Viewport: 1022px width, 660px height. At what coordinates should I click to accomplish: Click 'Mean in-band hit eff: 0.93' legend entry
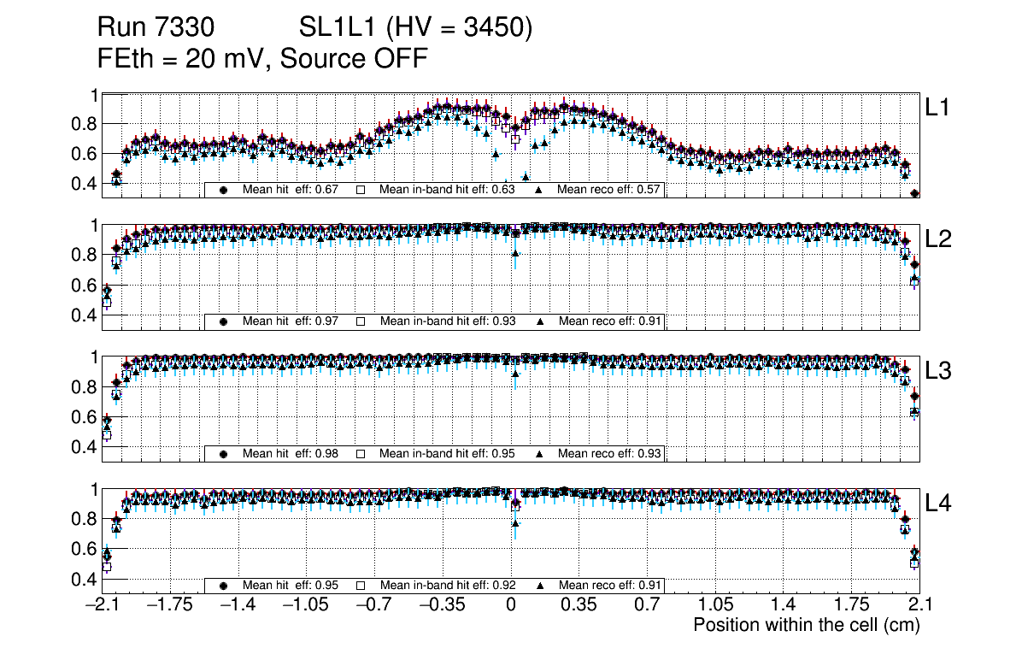coord(447,321)
